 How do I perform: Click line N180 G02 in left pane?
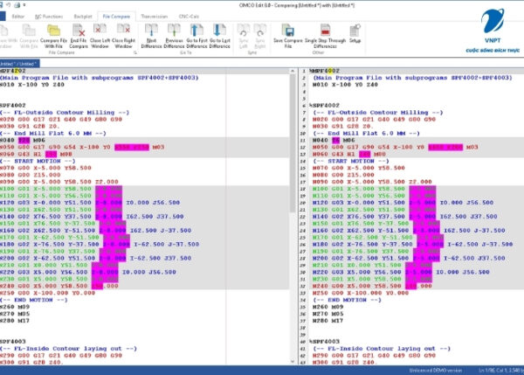pos(100,244)
